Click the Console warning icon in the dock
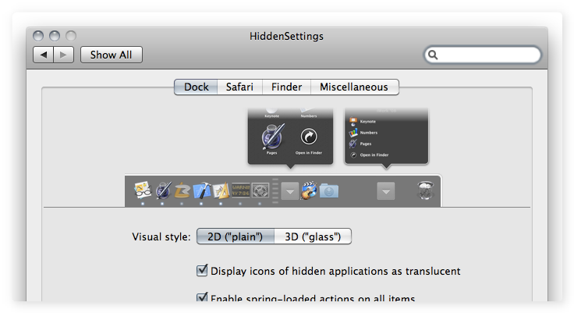This screenshot has width=574, height=313. pyautogui.click(x=240, y=190)
